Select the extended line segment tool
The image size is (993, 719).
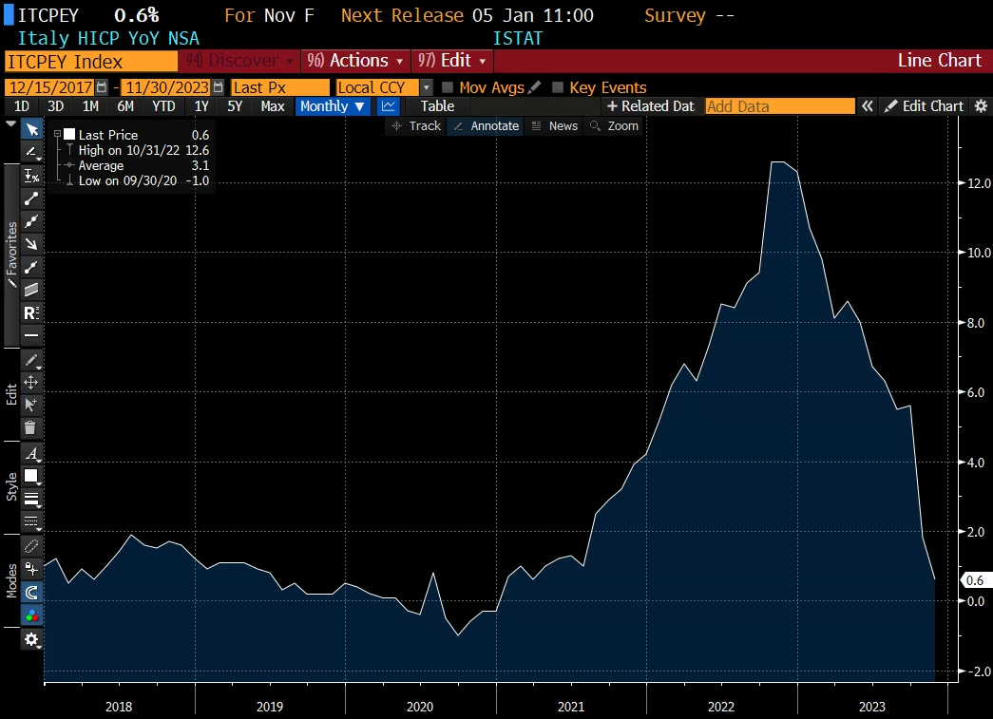(x=31, y=267)
